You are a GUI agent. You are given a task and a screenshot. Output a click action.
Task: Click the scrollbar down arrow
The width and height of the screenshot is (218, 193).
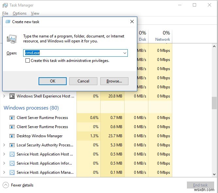214,174
